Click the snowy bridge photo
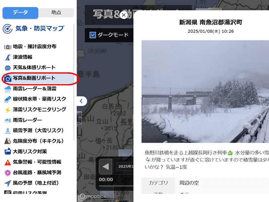Image resolution: width=269 pixels, height=202 pixels. [x=205, y=92]
